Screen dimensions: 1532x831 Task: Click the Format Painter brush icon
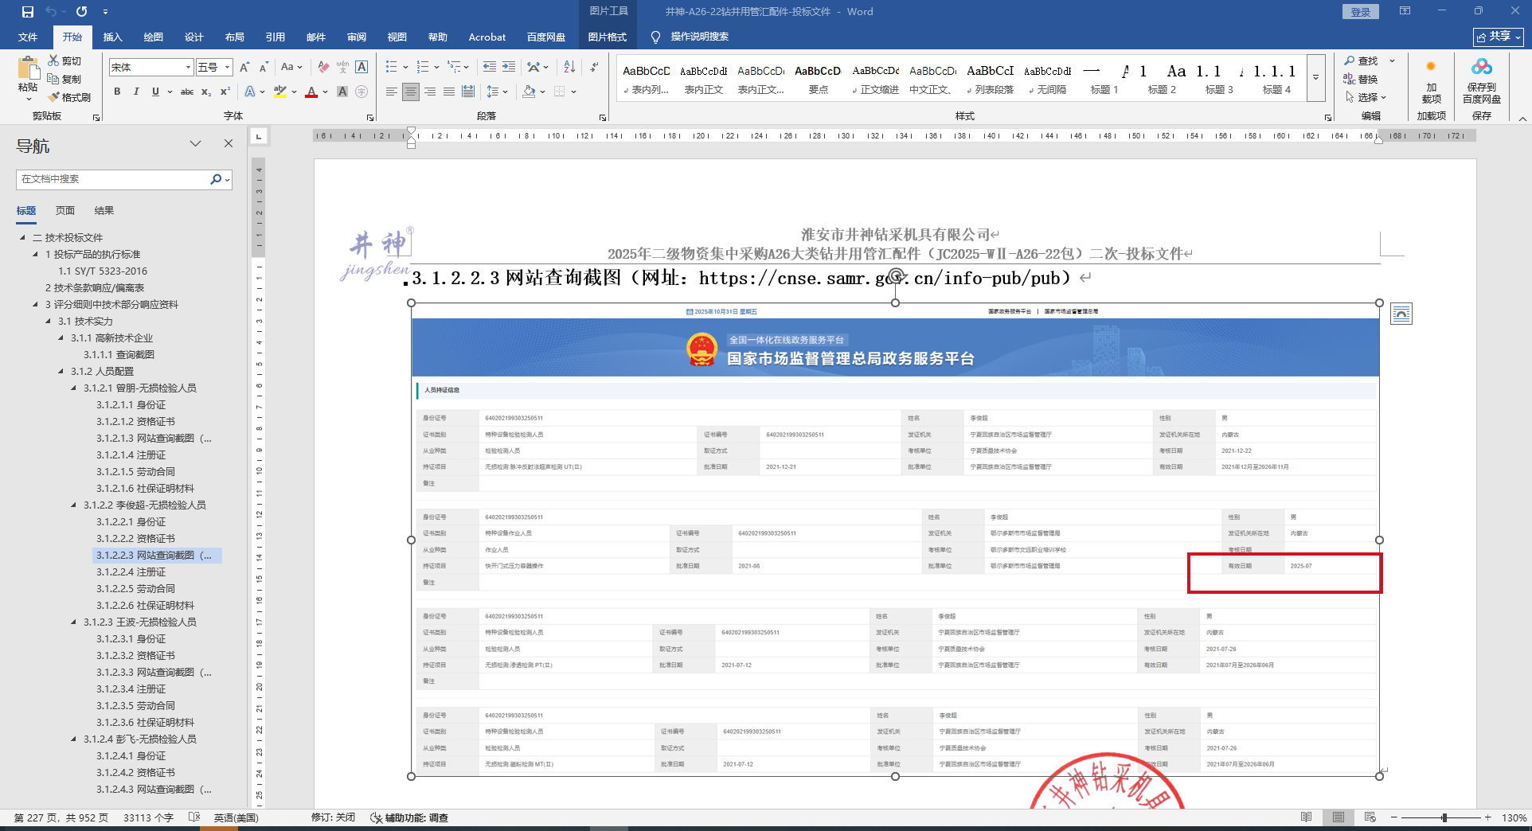pos(53,97)
